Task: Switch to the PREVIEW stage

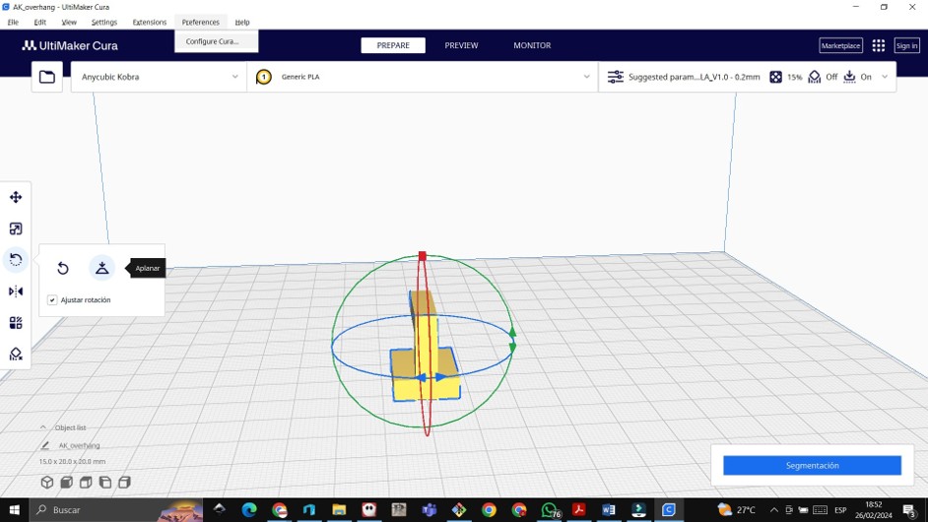Action: (461, 45)
